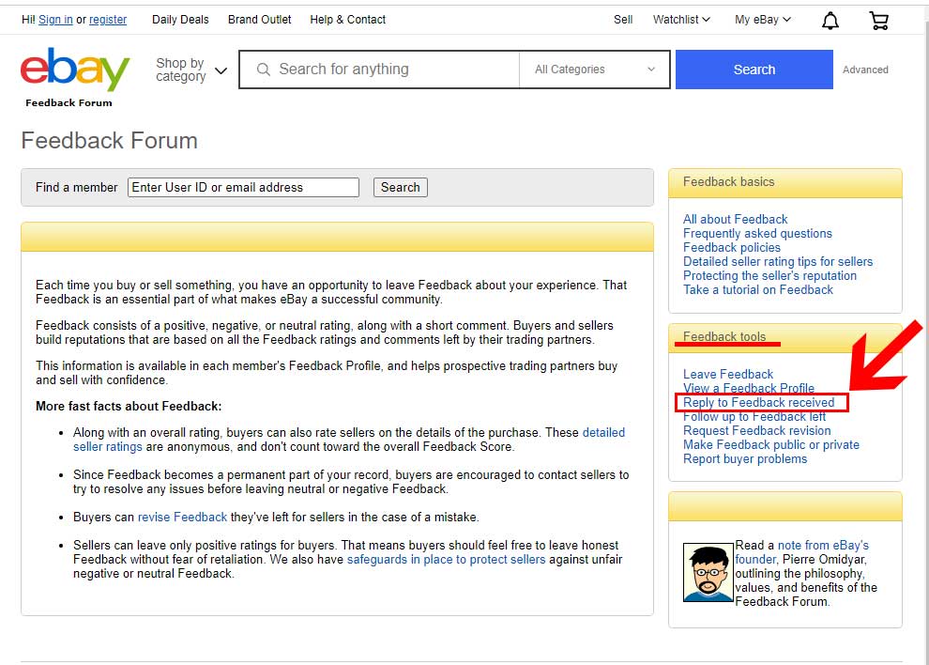The width and height of the screenshot is (929, 665).
Task: Open the notifications bell
Action: coord(830,19)
